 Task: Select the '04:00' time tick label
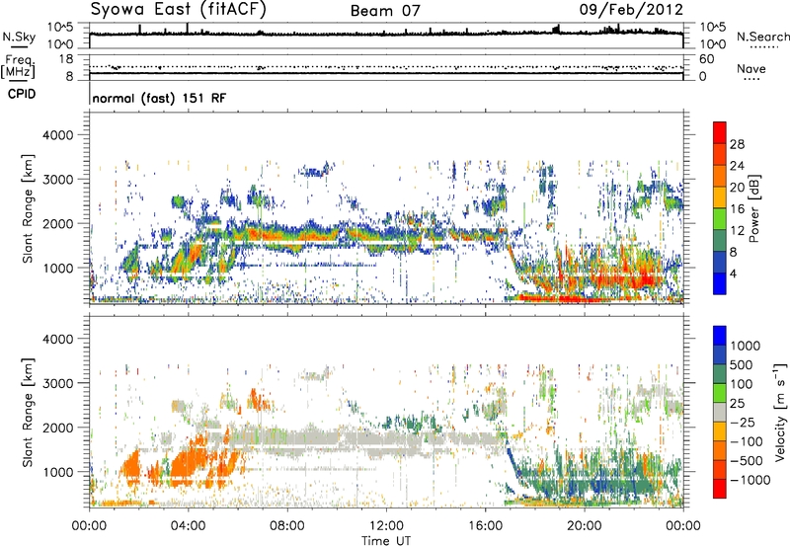(x=188, y=526)
